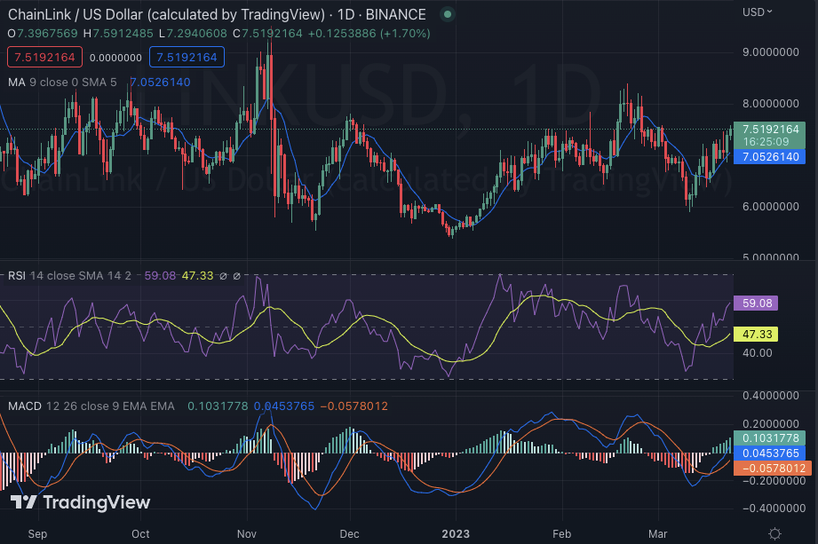Click the green market status dot
Viewport: 818px width, 544px height.
pos(448,14)
